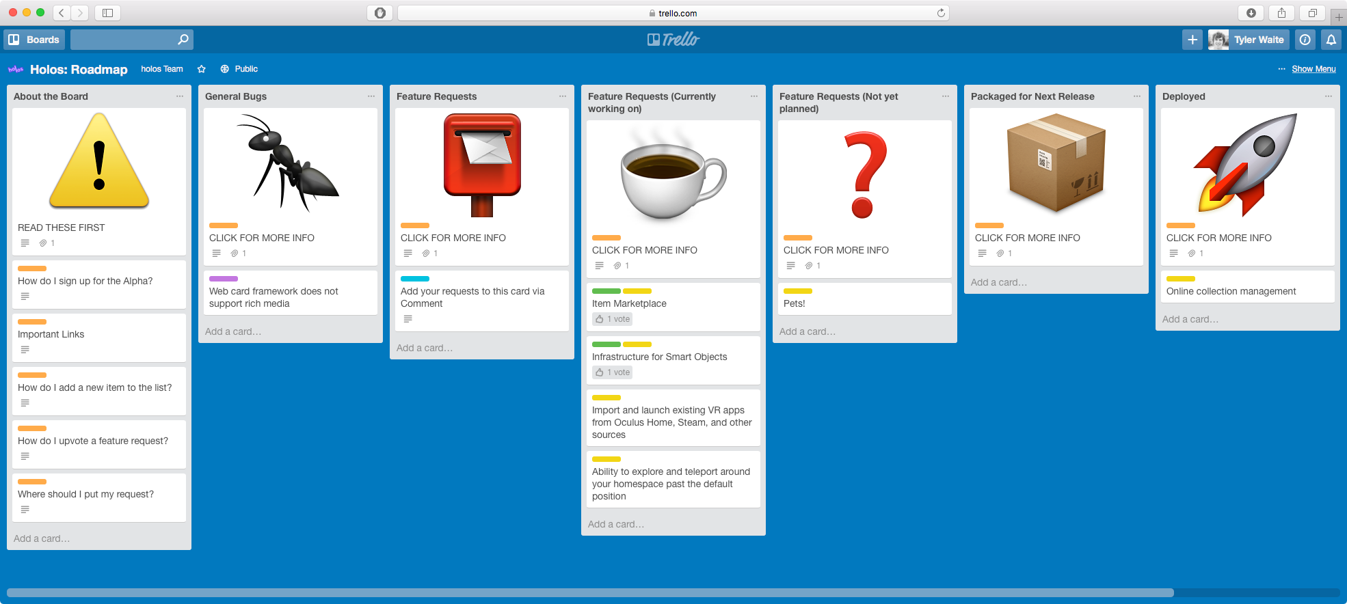Click the Public visibility button
The height and width of the screenshot is (604, 1347).
pyautogui.click(x=239, y=69)
